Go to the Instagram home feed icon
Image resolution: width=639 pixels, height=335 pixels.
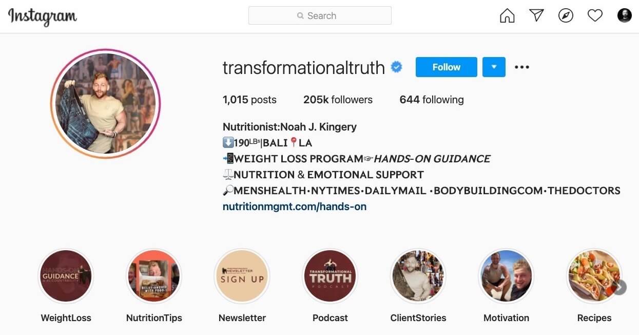click(507, 16)
